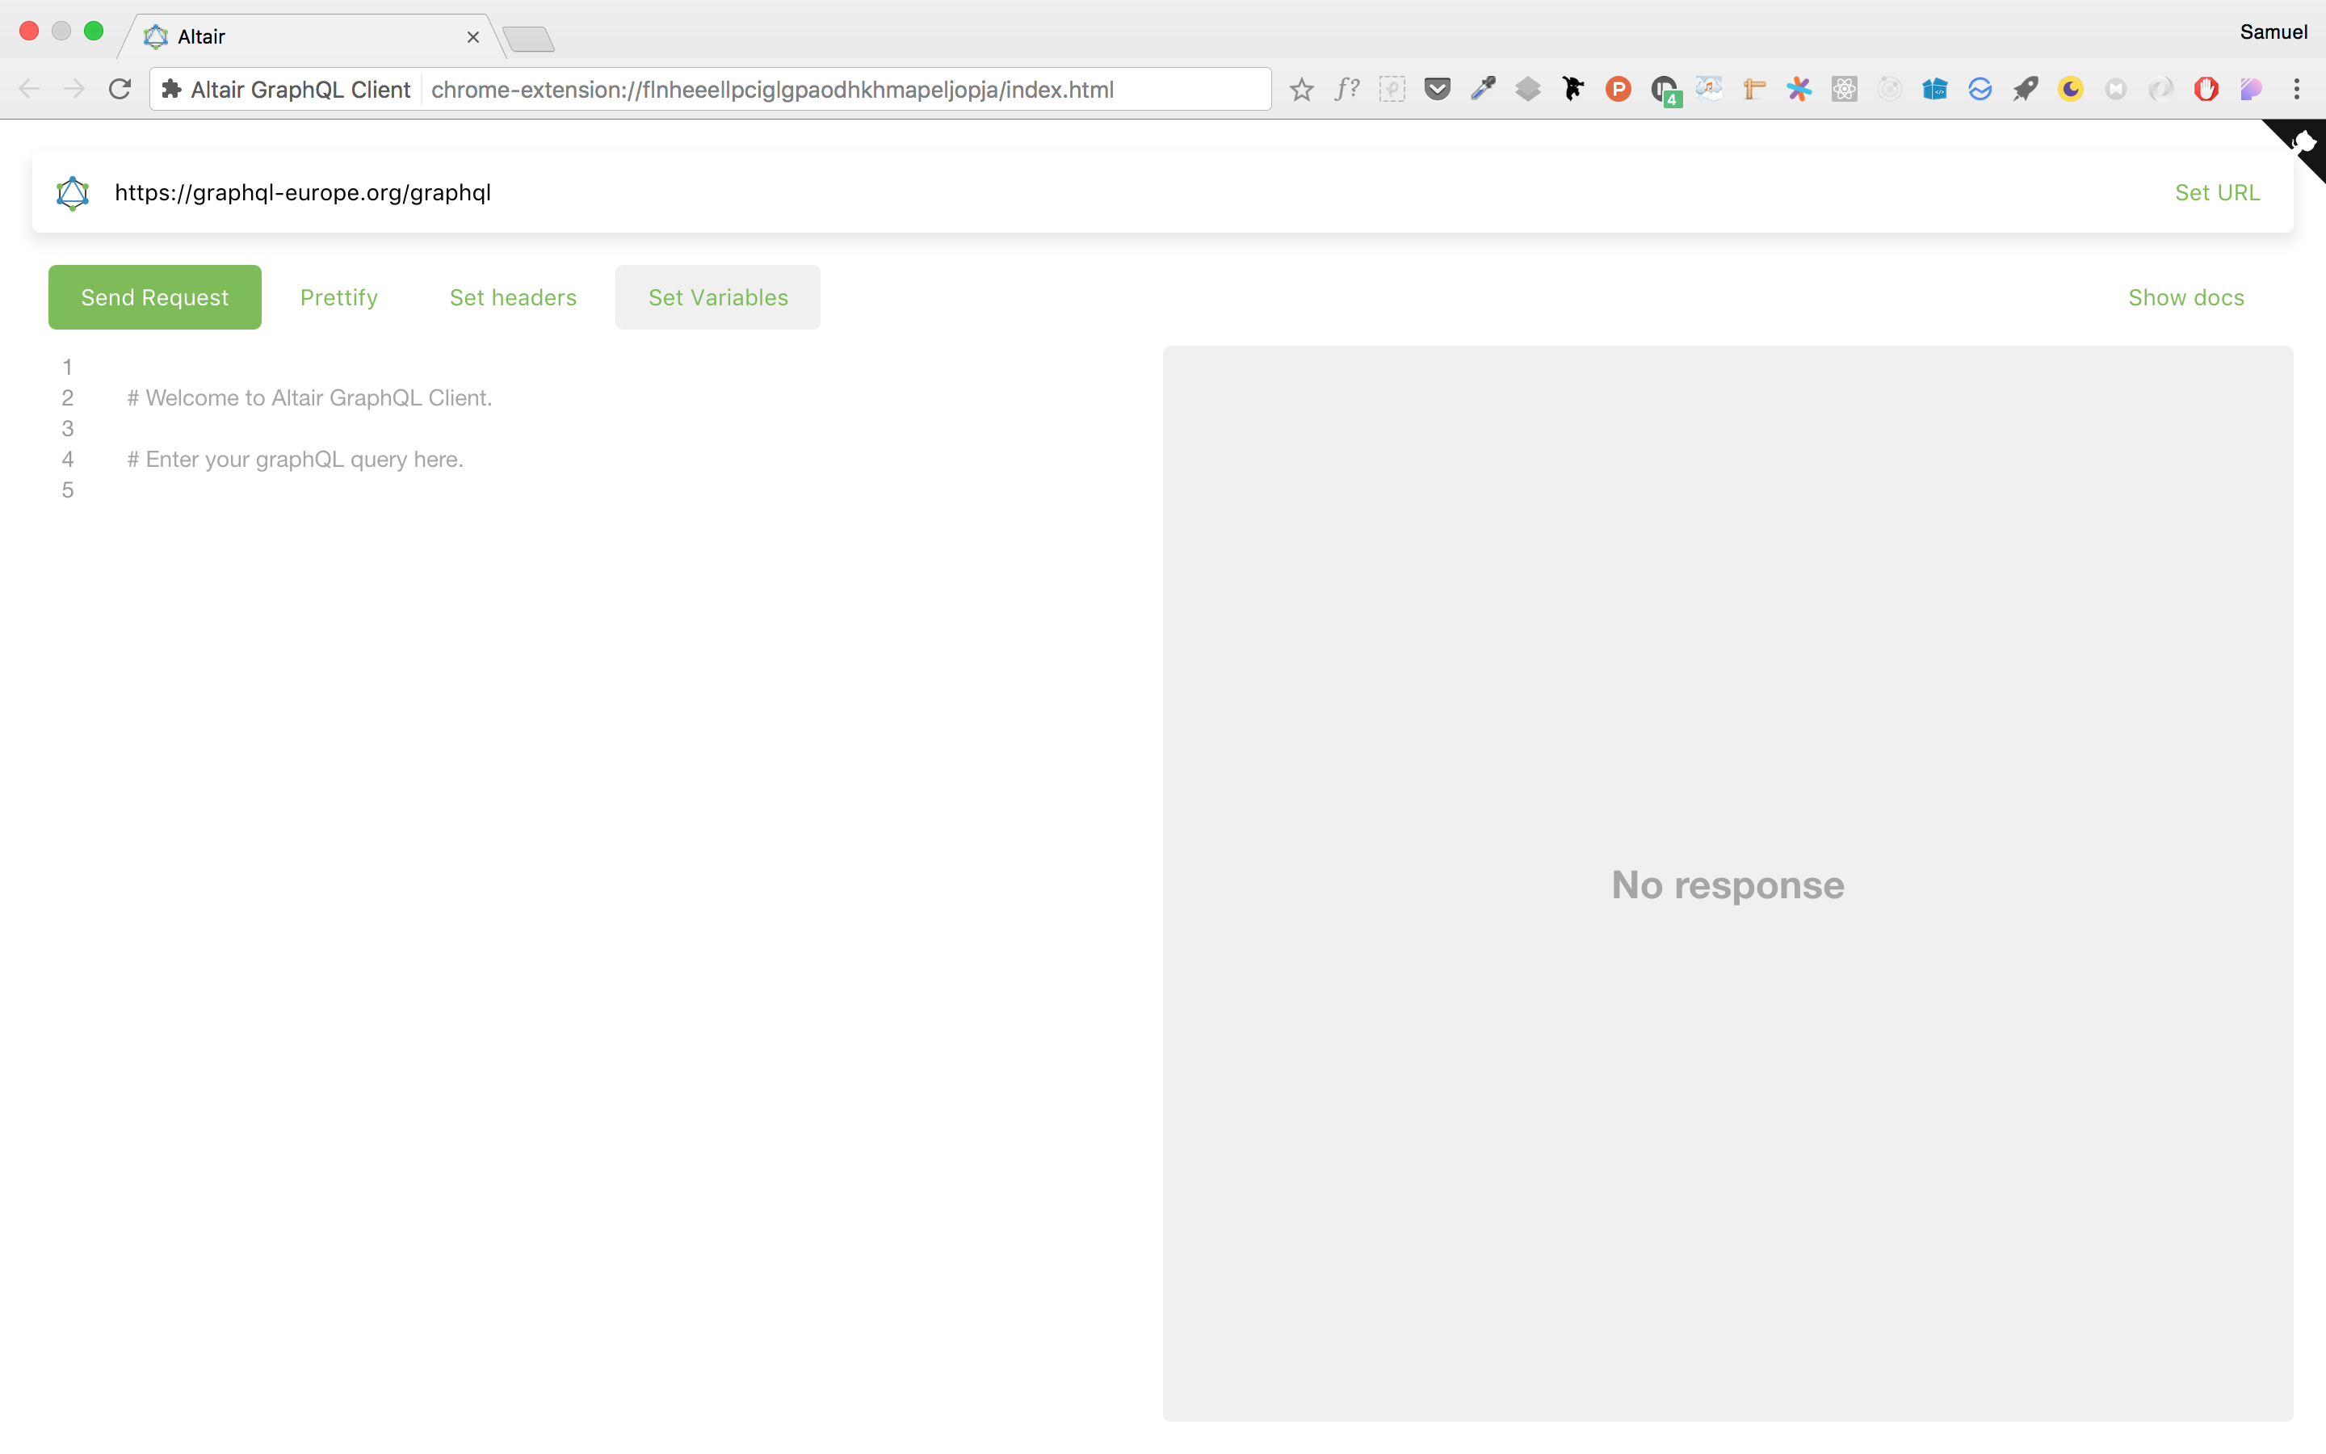This screenshot has width=2326, height=1454.
Task: Set URL for the GraphQL endpoint
Action: point(2218,192)
